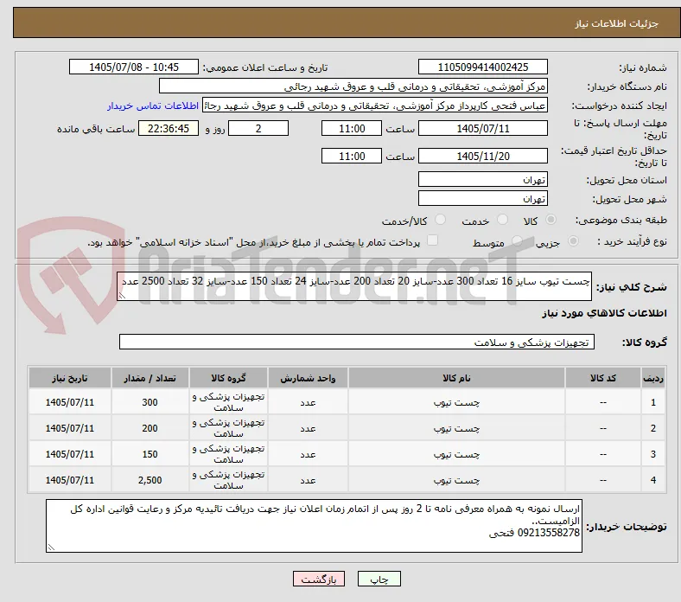Viewport: 681px width, 602px height.
Task: Select the جزیی purchase type radio
Action: (573, 240)
